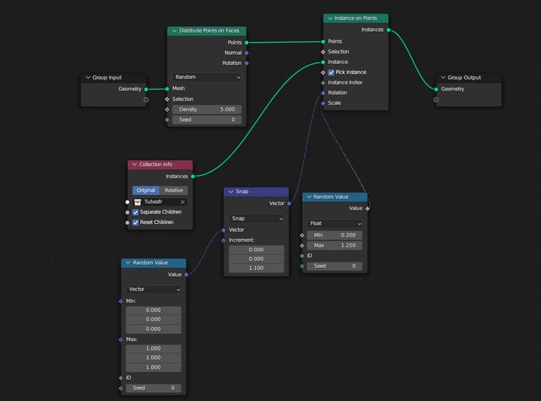
Task: Click the Value output socket on Float Random Value
Action: click(x=368, y=209)
